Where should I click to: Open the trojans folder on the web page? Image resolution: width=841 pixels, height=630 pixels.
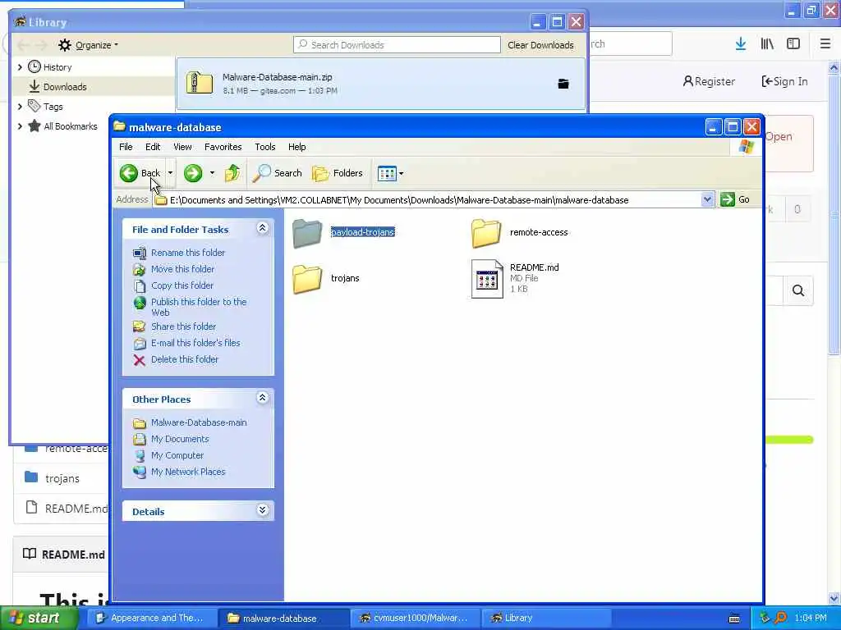(62, 478)
